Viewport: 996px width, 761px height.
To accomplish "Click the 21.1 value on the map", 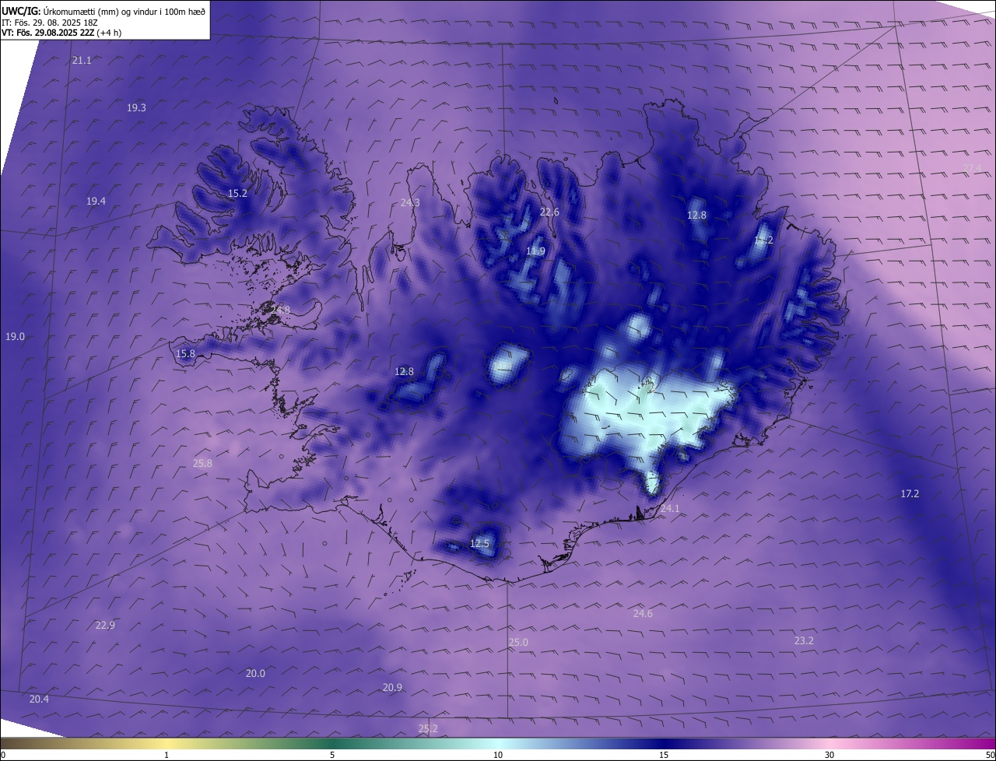I will coord(82,61).
